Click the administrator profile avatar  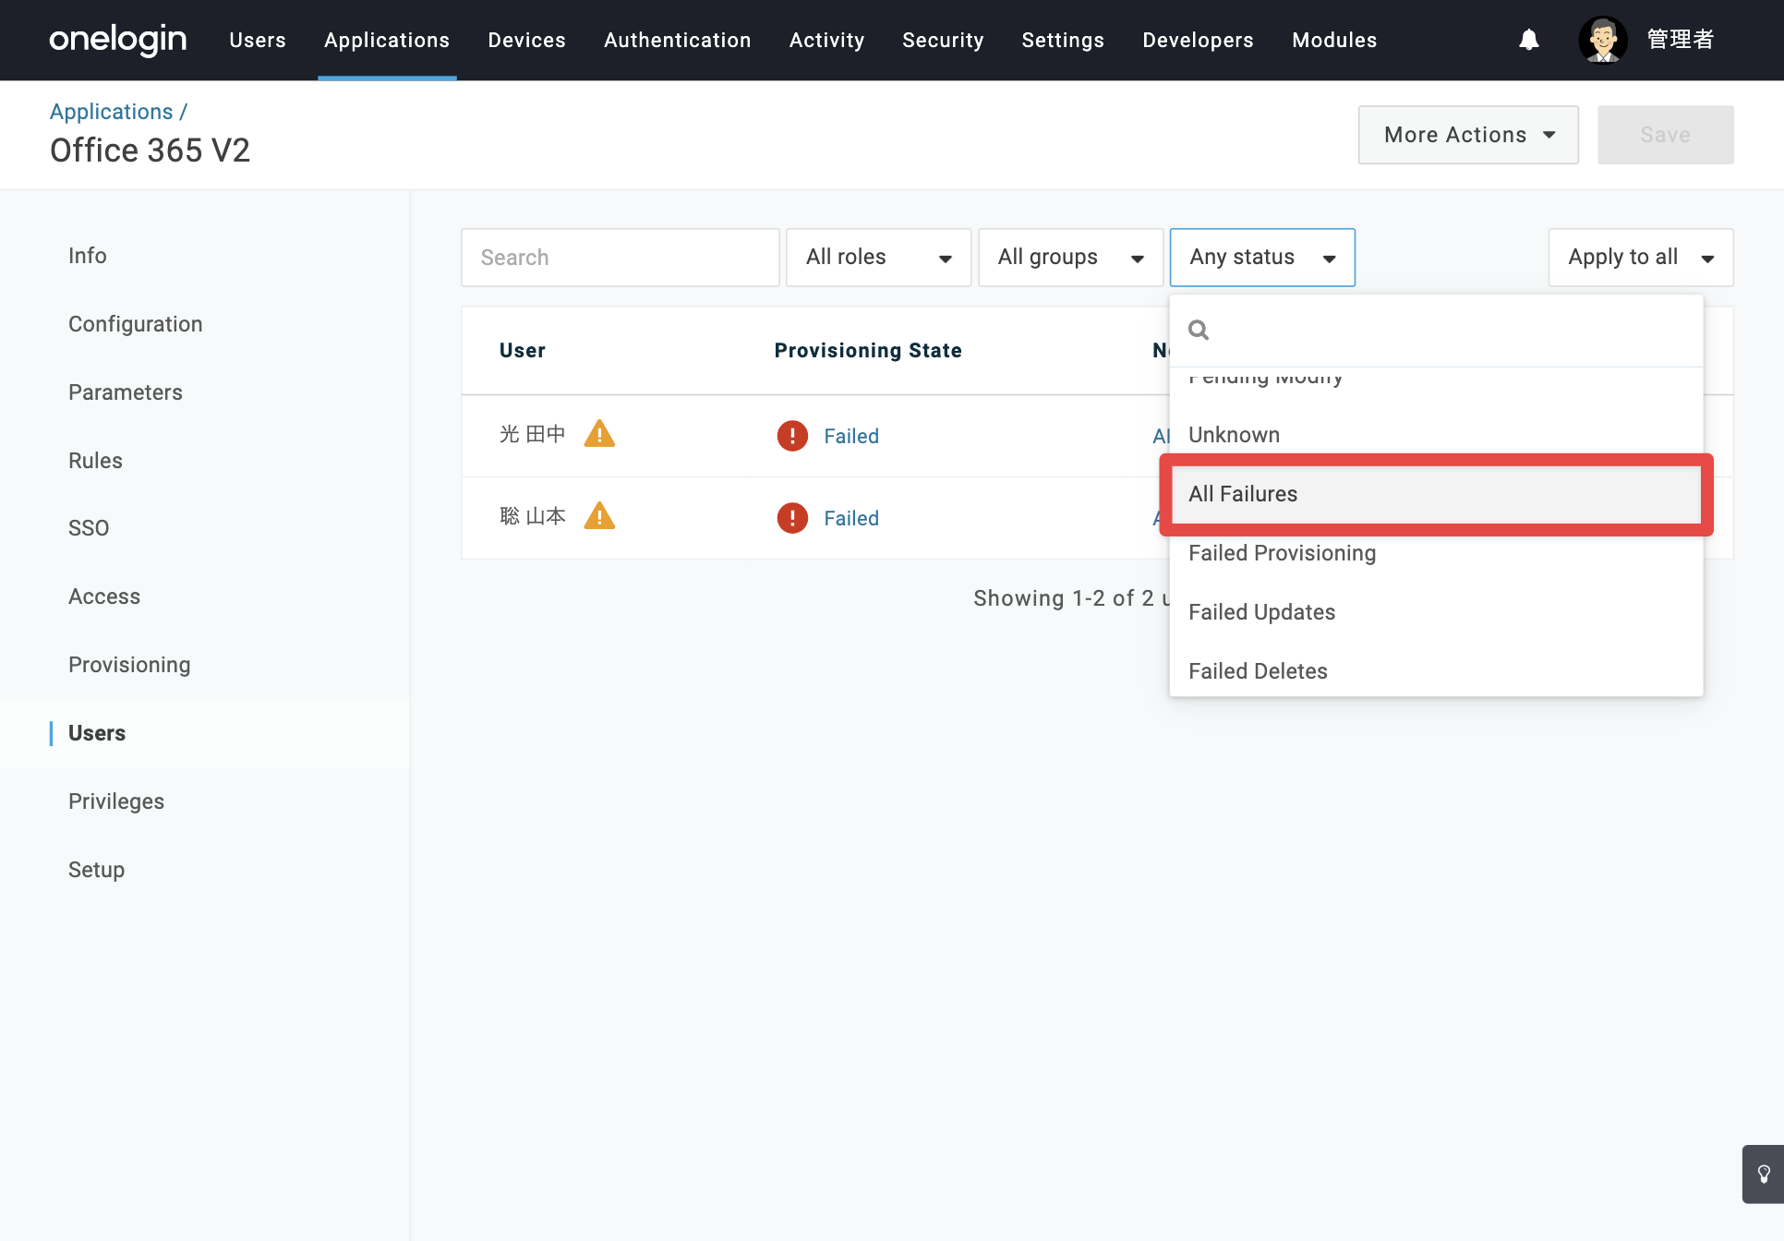pyautogui.click(x=1603, y=40)
